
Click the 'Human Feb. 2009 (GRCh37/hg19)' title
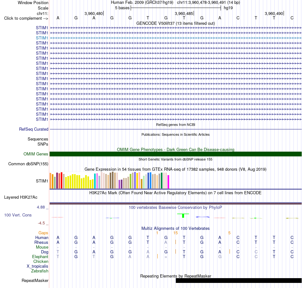pyautogui.click(x=142, y=3)
